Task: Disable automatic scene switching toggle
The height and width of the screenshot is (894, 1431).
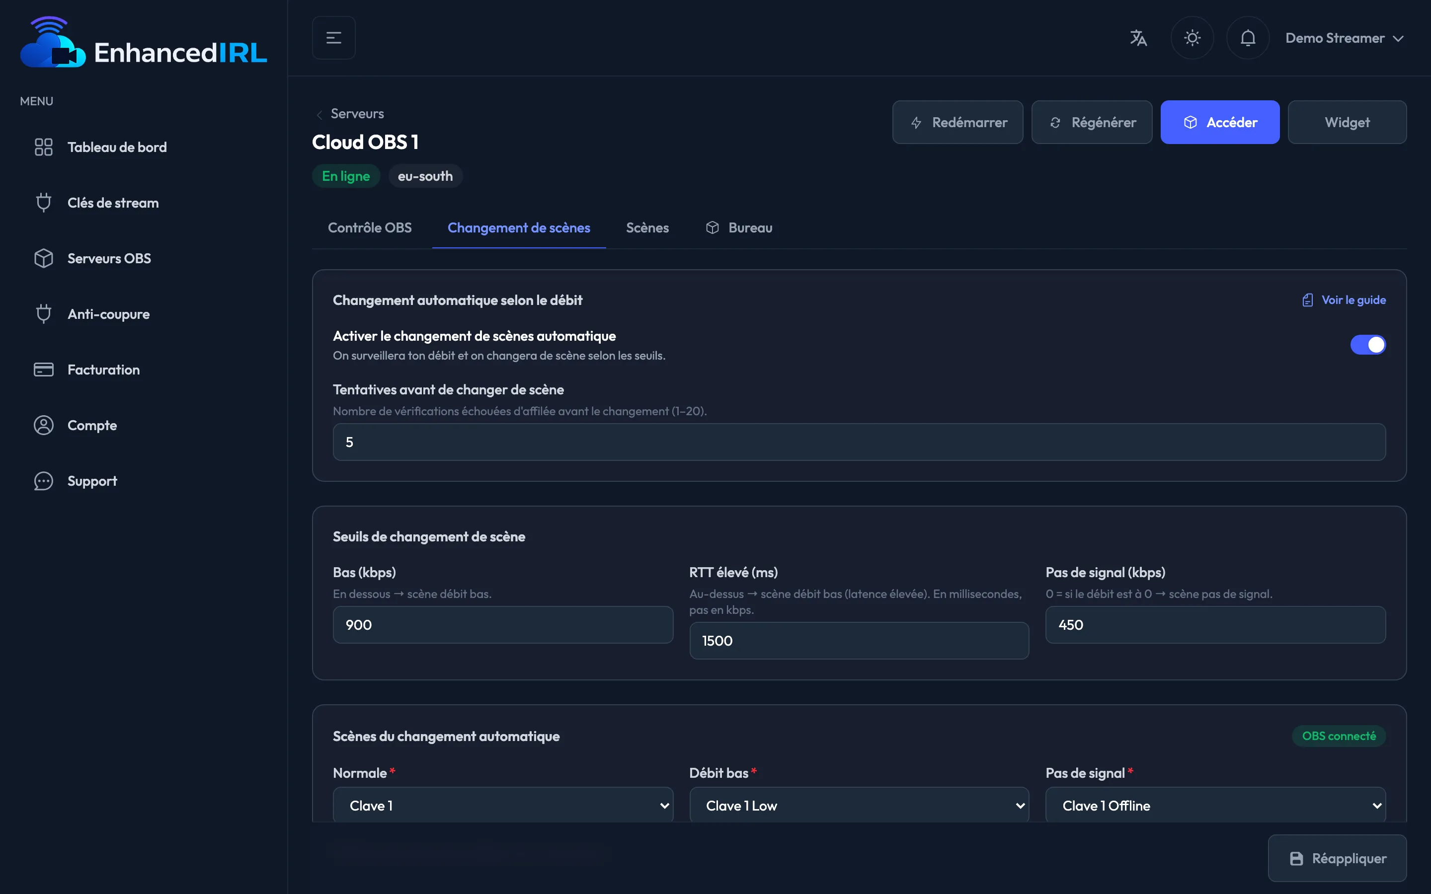Action: click(x=1368, y=345)
